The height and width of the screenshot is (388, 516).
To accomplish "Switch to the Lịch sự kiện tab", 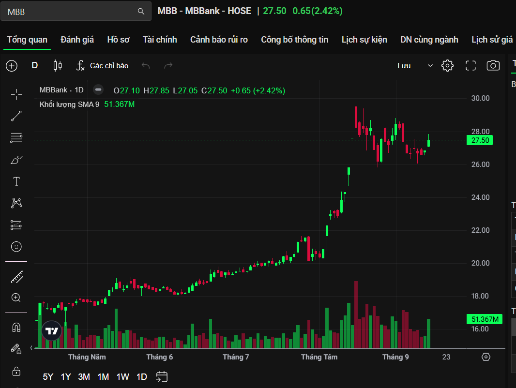I will coord(364,40).
